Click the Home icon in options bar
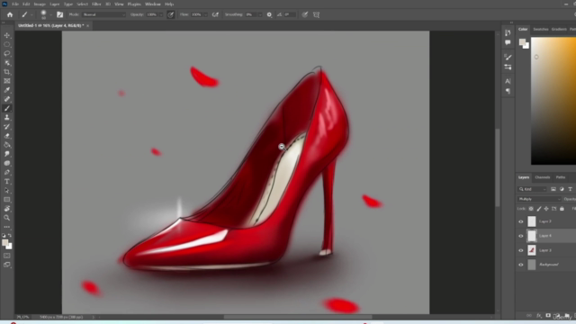 (x=10, y=14)
